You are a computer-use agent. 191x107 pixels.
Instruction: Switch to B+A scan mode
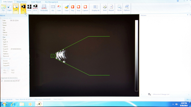pyautogui.click(x=35, y=8)
